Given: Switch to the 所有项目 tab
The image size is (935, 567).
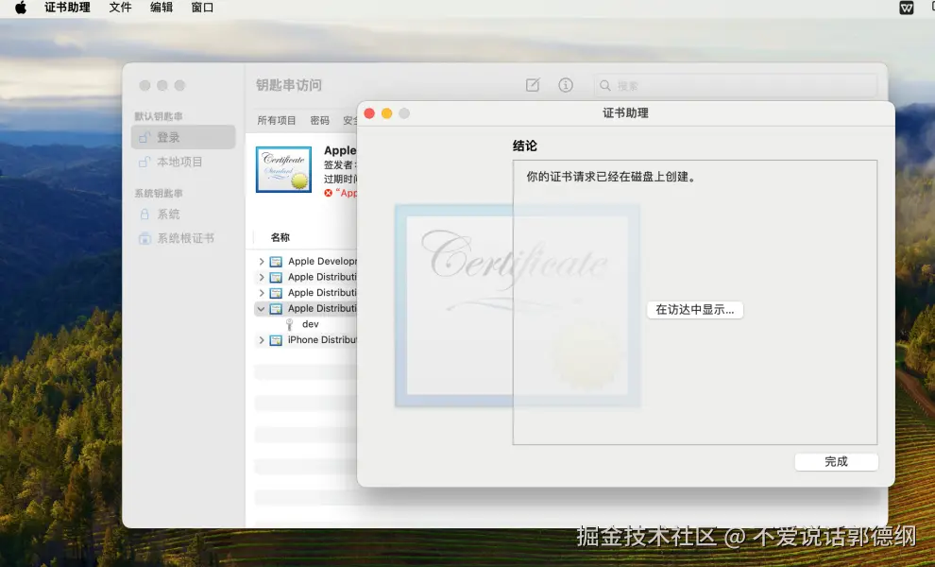Looking at the screenshot, I should pos(277,121).
